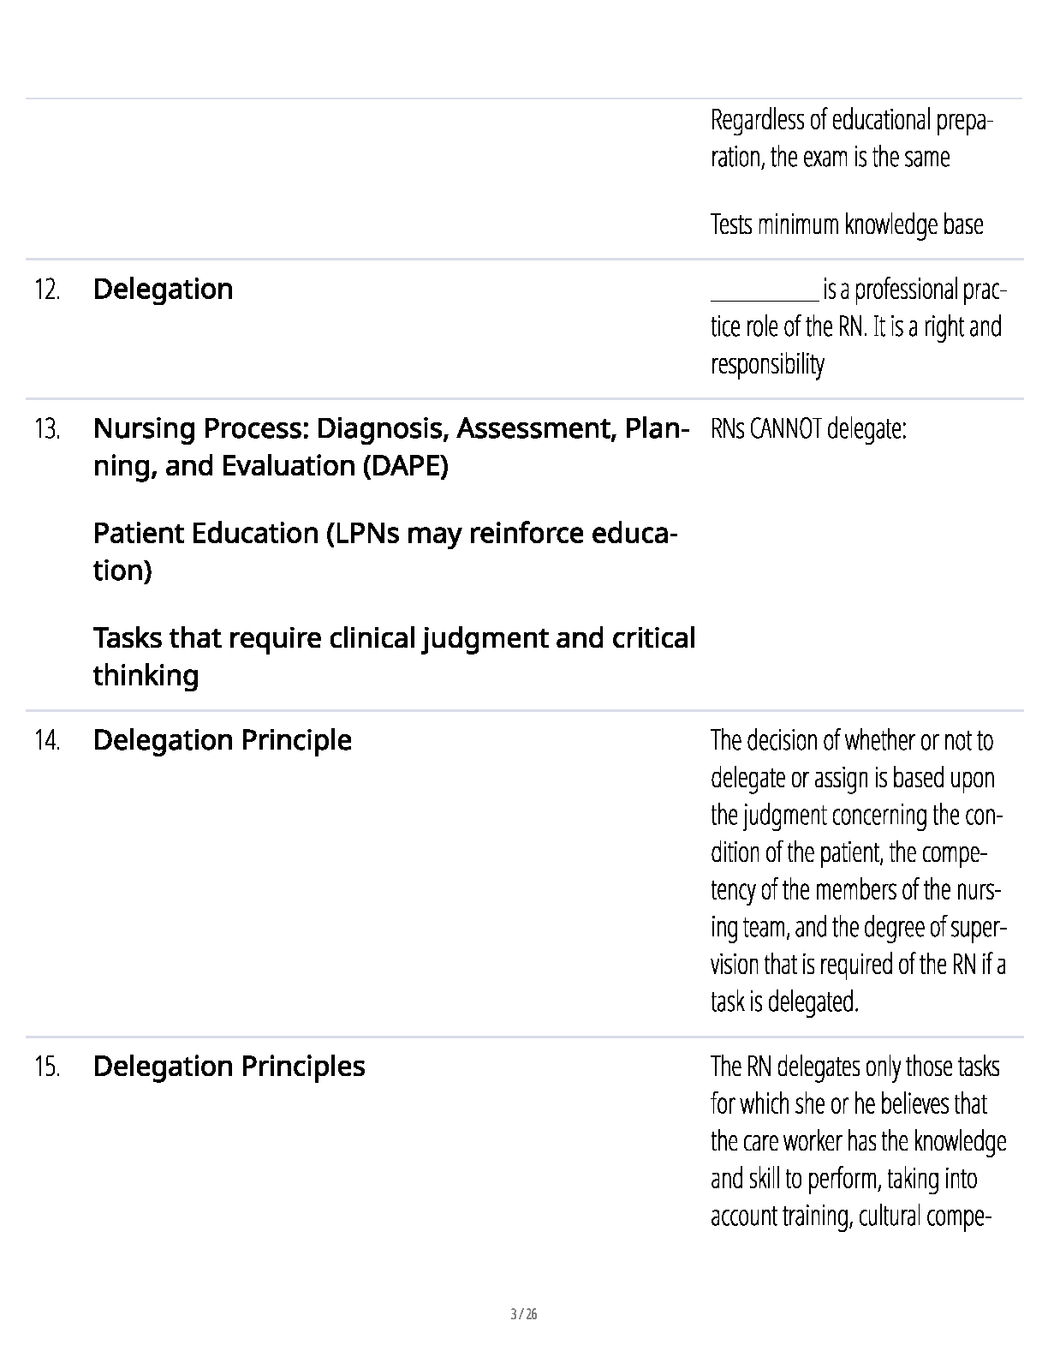The image size is (1048, 1357).
Task: Click the row number 13
Action: (x=47, y=428)
